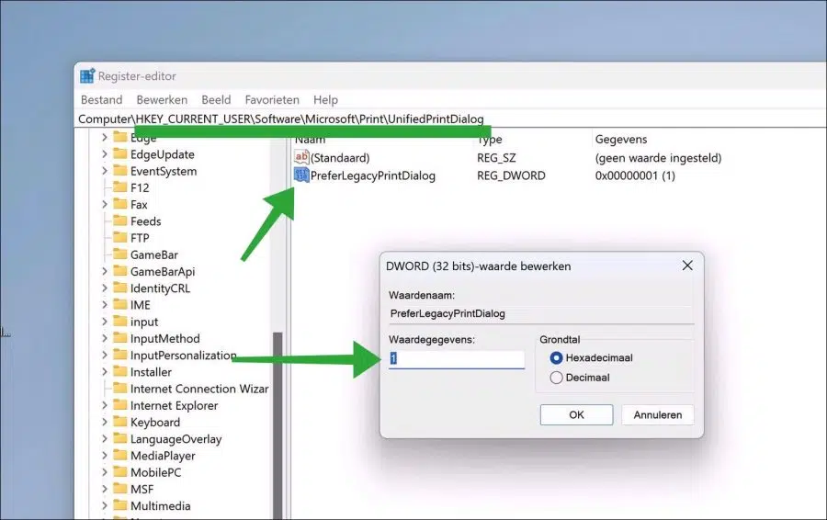Image resolution: width=827 pixels, height=520 pixels.
Task: Select the Internet Explorer folder icon
Action: coord(120,405)
